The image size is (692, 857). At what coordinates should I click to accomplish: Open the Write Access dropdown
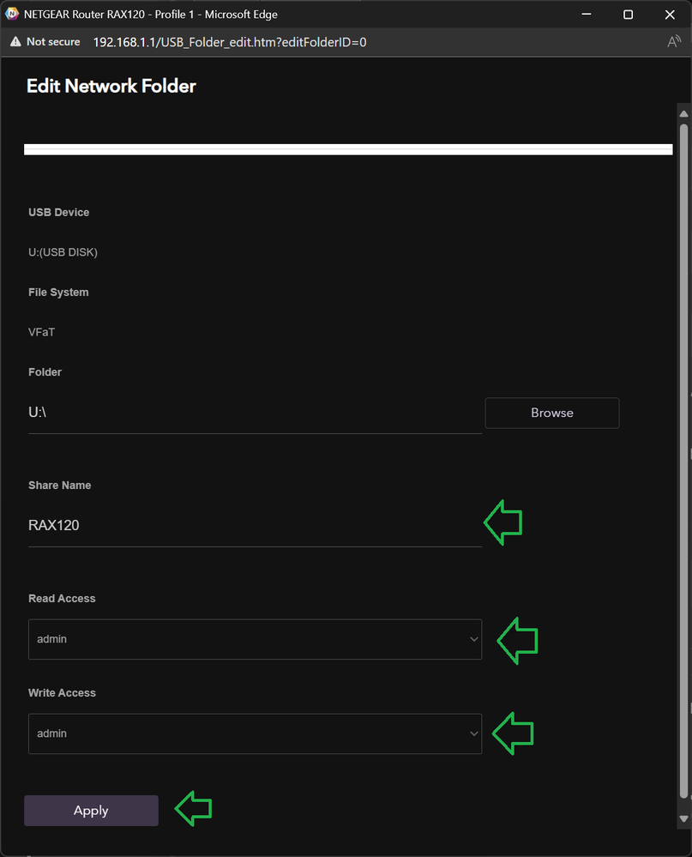pos(255,733)
